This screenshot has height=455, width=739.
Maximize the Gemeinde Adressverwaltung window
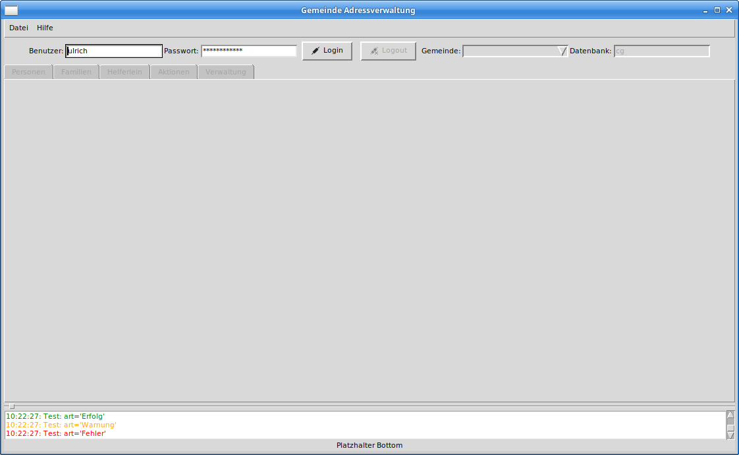coord(717,10)
